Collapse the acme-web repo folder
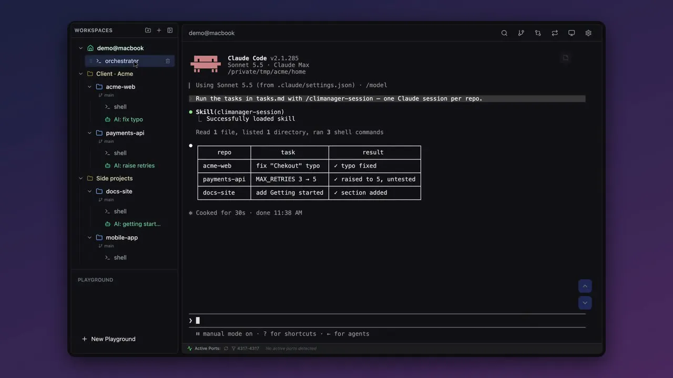The width and height of the screenshot is (673, 378). click(x=90, y=87)
